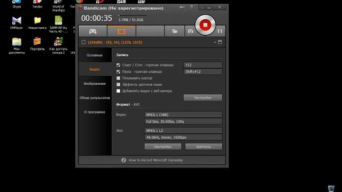Open the Основные tab

point(95,55)
